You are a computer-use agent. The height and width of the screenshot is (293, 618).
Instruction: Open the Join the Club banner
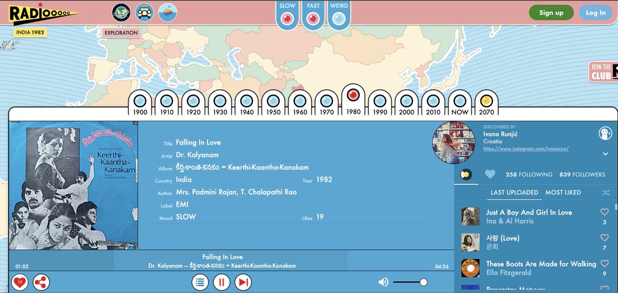point(603,72)
